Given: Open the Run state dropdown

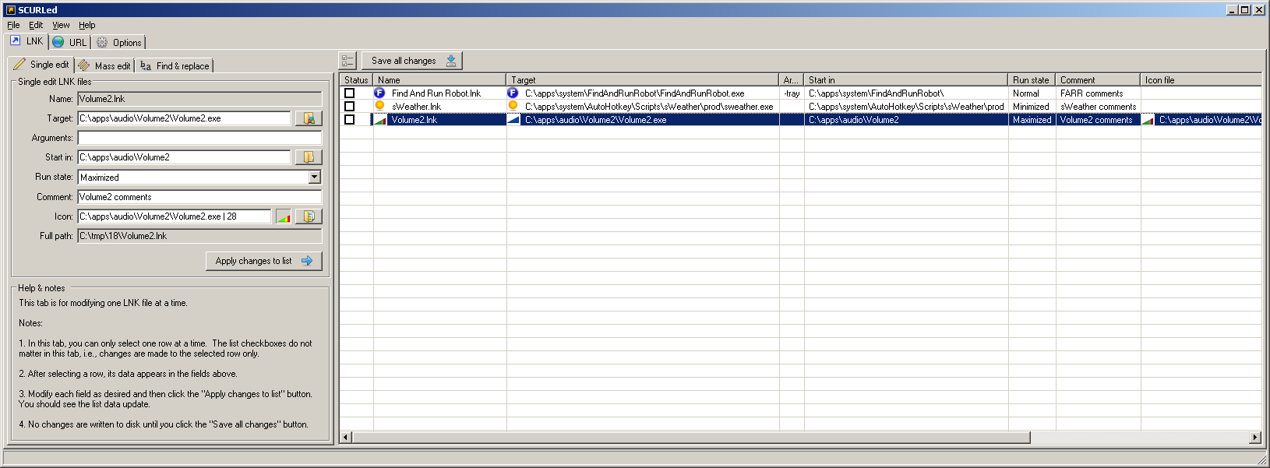Looking at the screenshot, I should coord(315,178).
